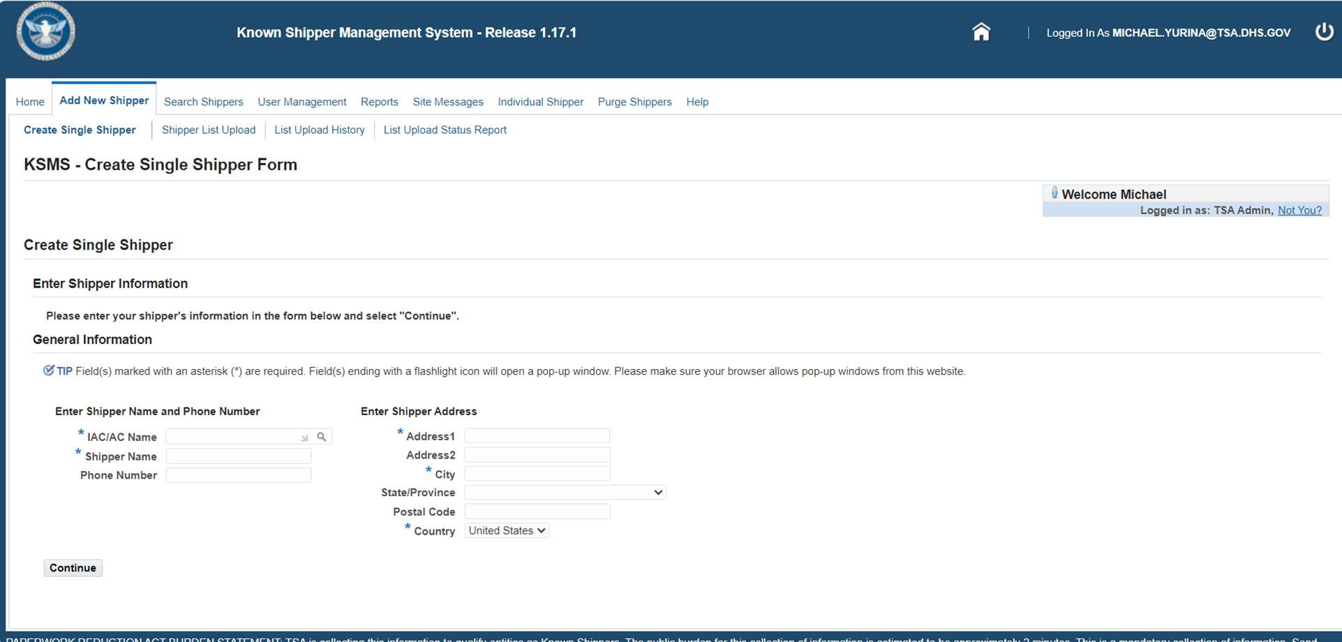This screenshot has height=642, width=1342.
Task: Click the KSMS - Create Single Shipper Form heading
Action: (161, 165)
